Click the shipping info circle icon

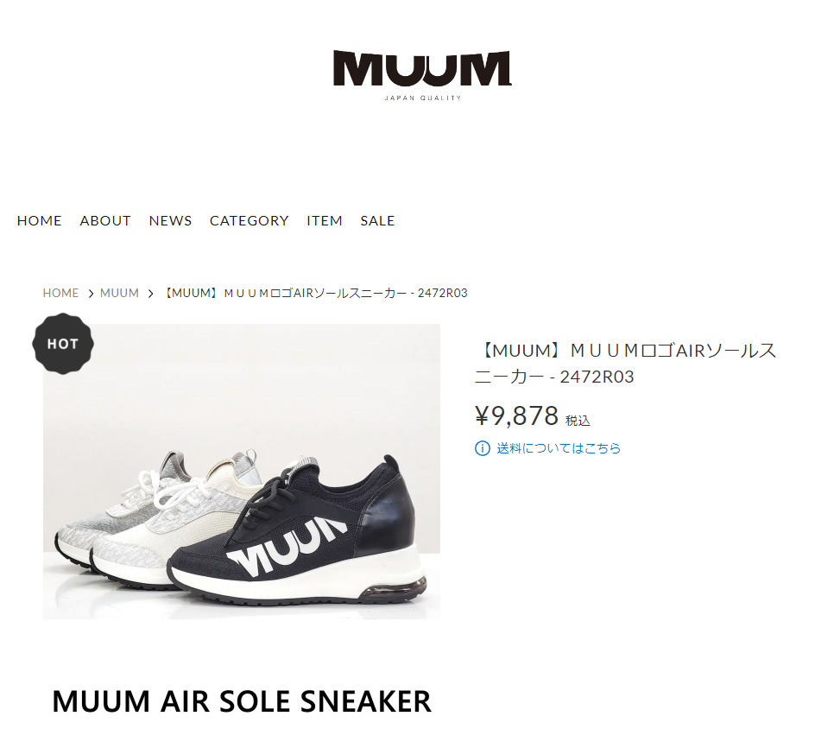coord(483,448)
